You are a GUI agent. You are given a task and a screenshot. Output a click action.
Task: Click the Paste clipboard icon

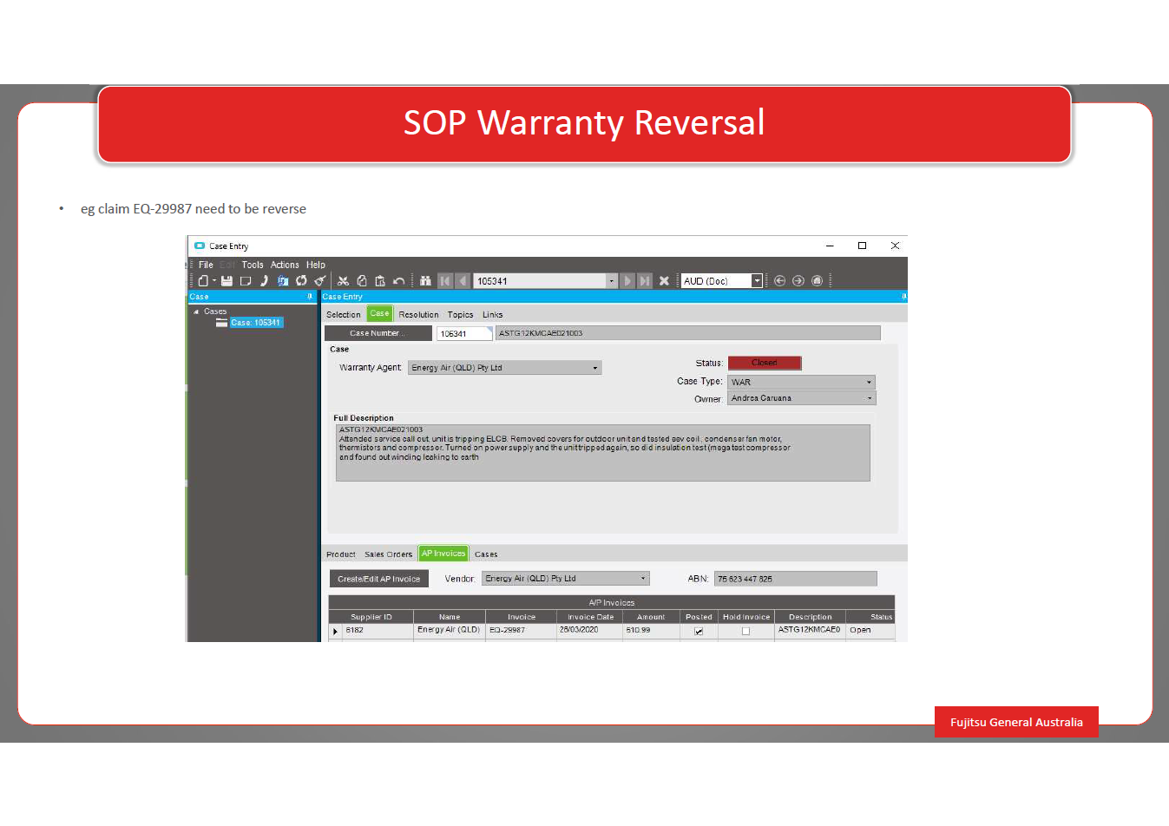click(380, 280)
